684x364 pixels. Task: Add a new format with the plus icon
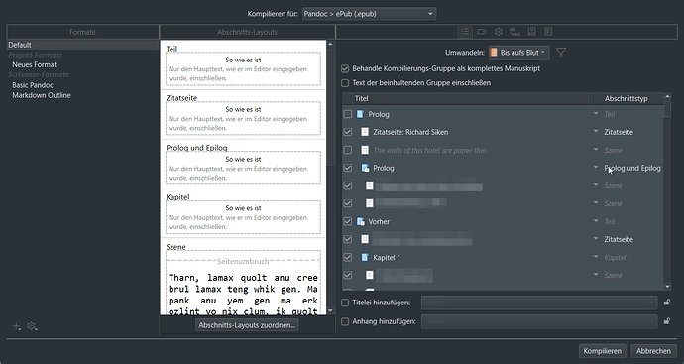coord(16,326)
